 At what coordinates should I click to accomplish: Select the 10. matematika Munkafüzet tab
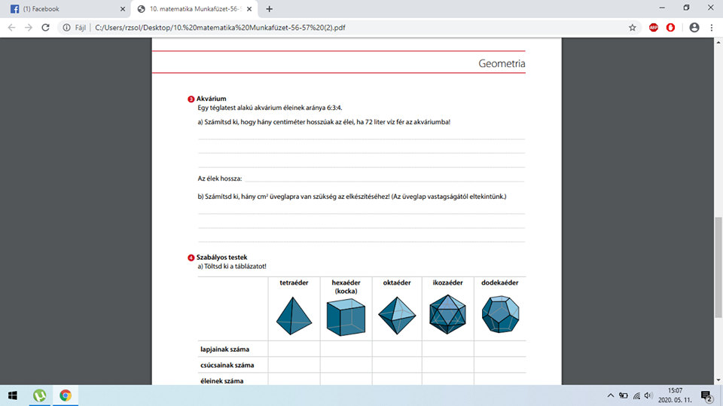192,9
